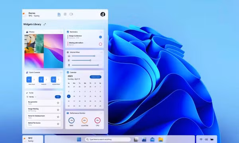Click the To Do checkmark icon

27,93
